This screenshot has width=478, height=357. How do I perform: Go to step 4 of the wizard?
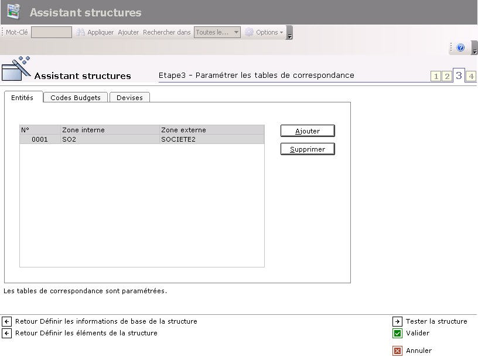[471, 77]
